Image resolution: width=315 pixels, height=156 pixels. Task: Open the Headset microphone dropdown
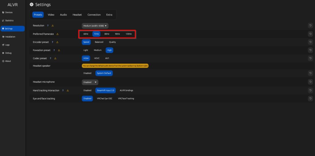[90, 82]
